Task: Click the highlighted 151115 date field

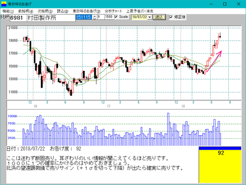Action: click(x=84, y=17)
